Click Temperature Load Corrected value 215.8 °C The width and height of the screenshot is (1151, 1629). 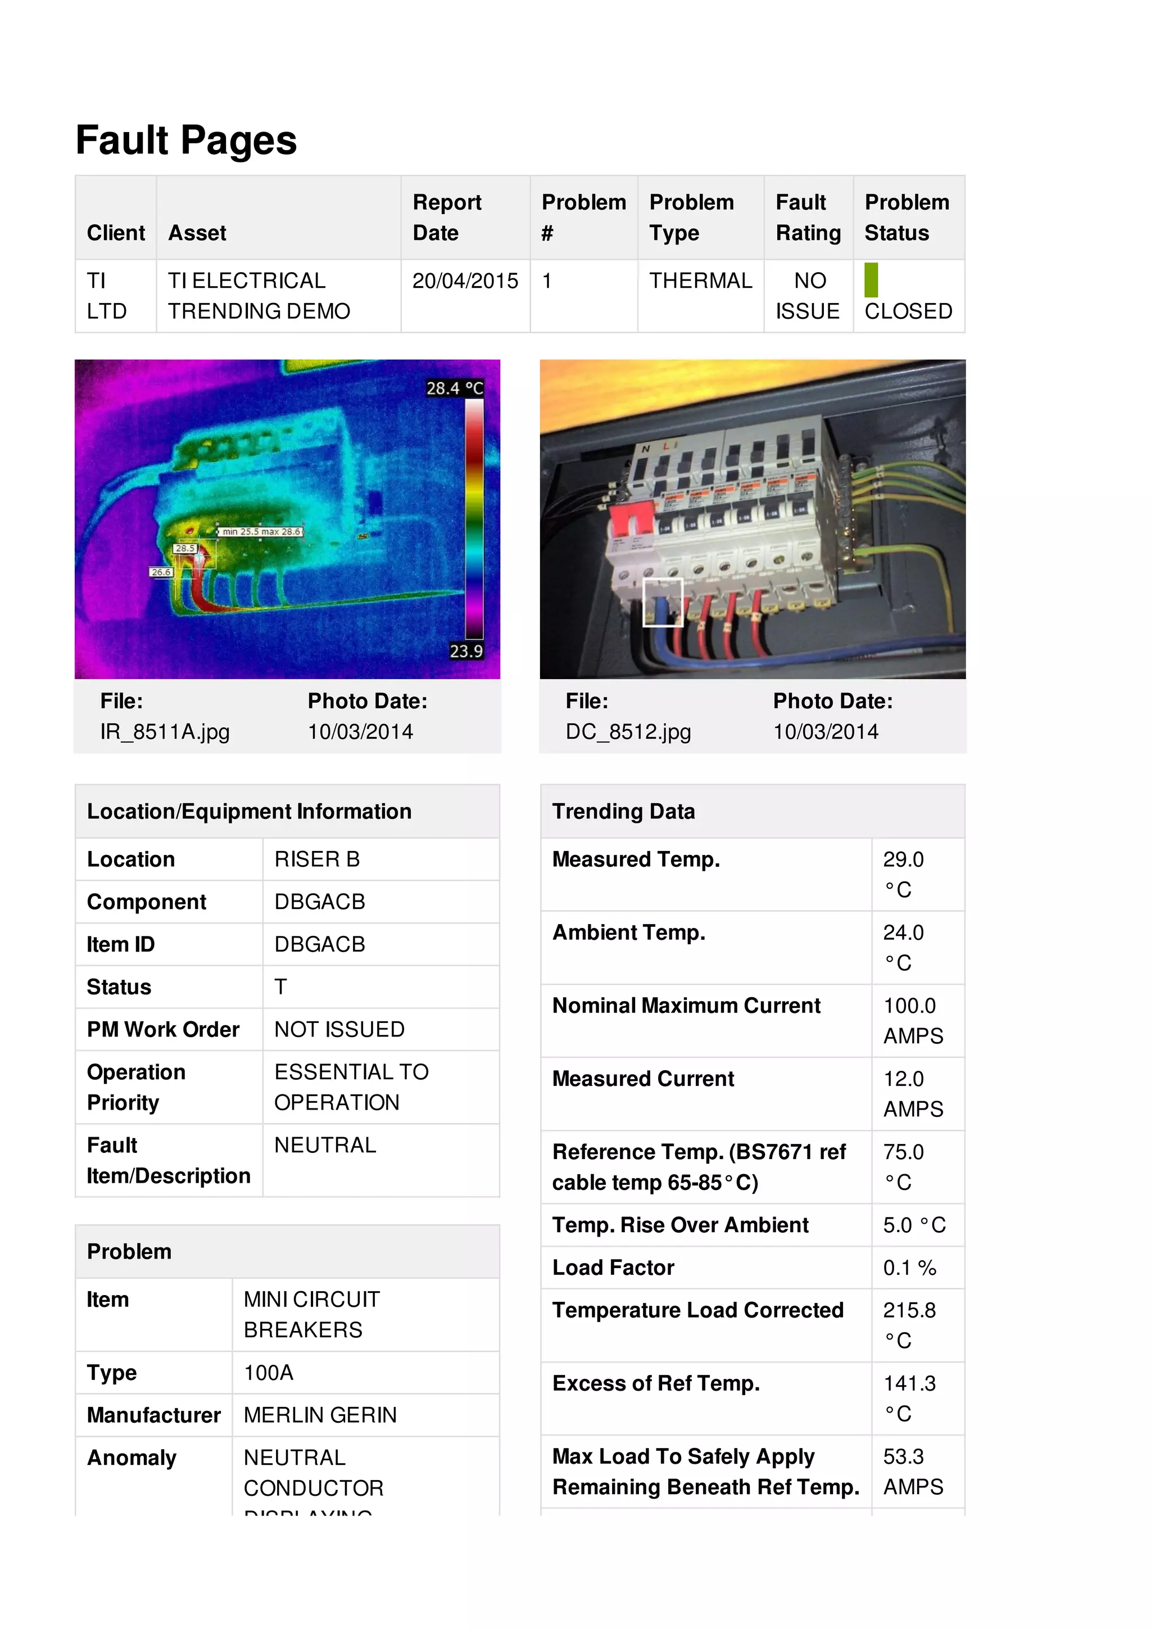pos(910,1325)
